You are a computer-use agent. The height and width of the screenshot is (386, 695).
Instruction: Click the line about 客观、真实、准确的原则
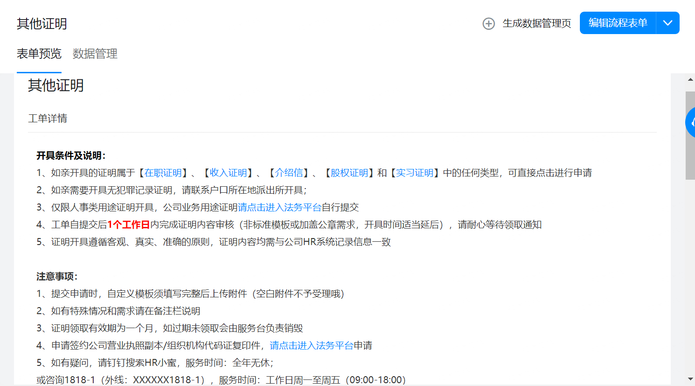213,242
